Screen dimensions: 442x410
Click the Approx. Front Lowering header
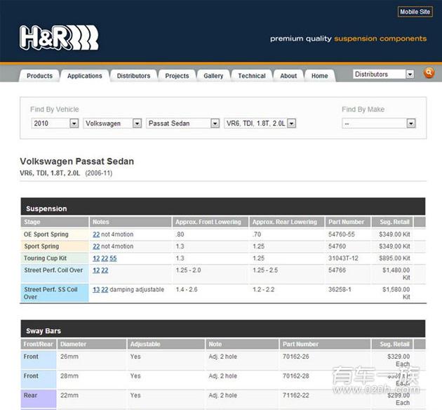pyautogui.click(x=210, y=222)
